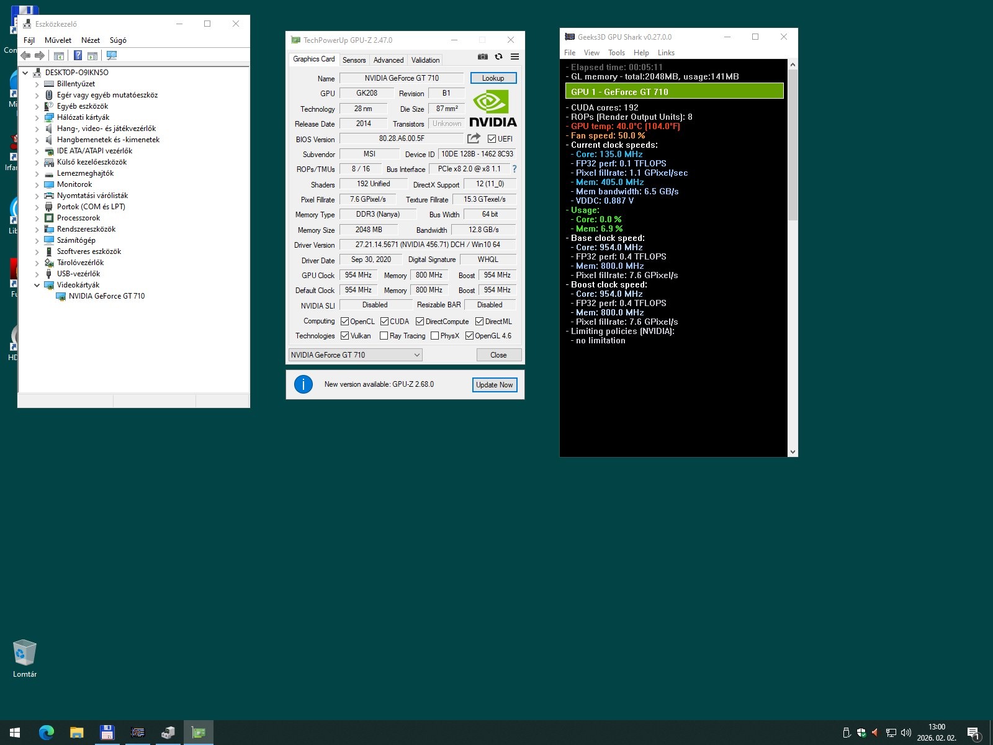
Task: Refresh GPU-Z data with the refresh icon
Action: [x=498, y=56]
